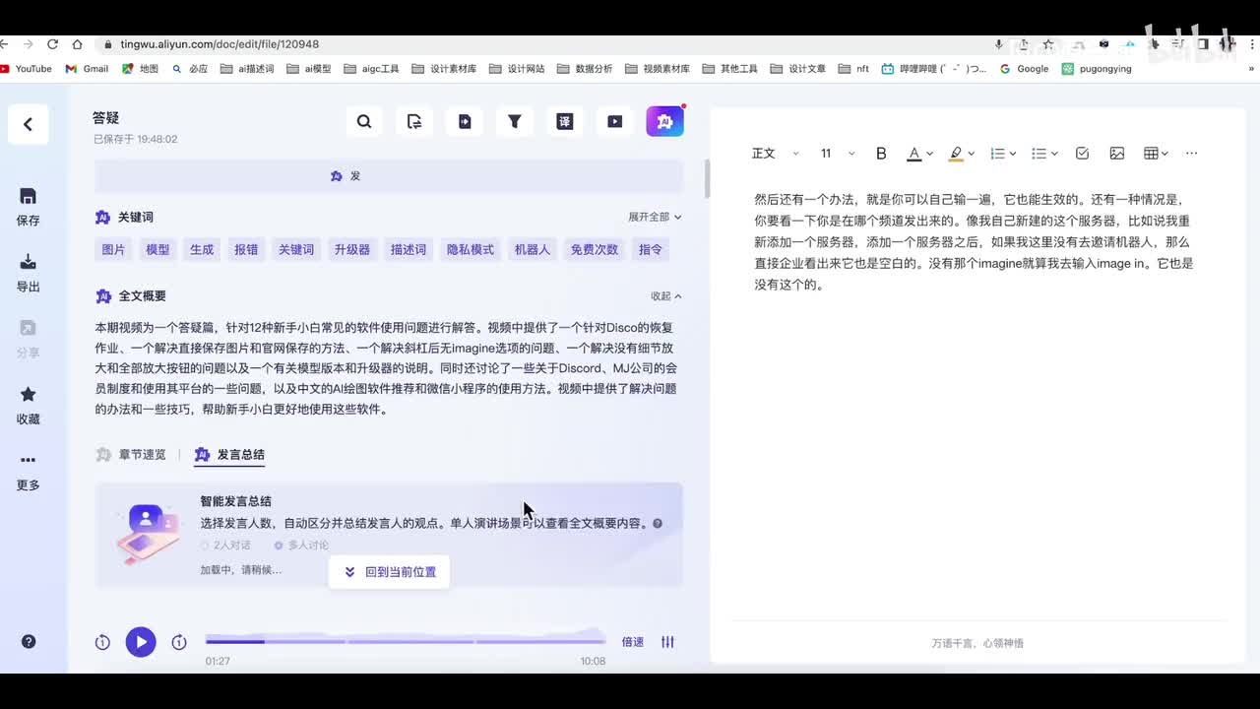This screenshot has height=709, width=1260.
Task: Click the search magnifier icon
Action: pyautogui.click(x=364, y=121)
